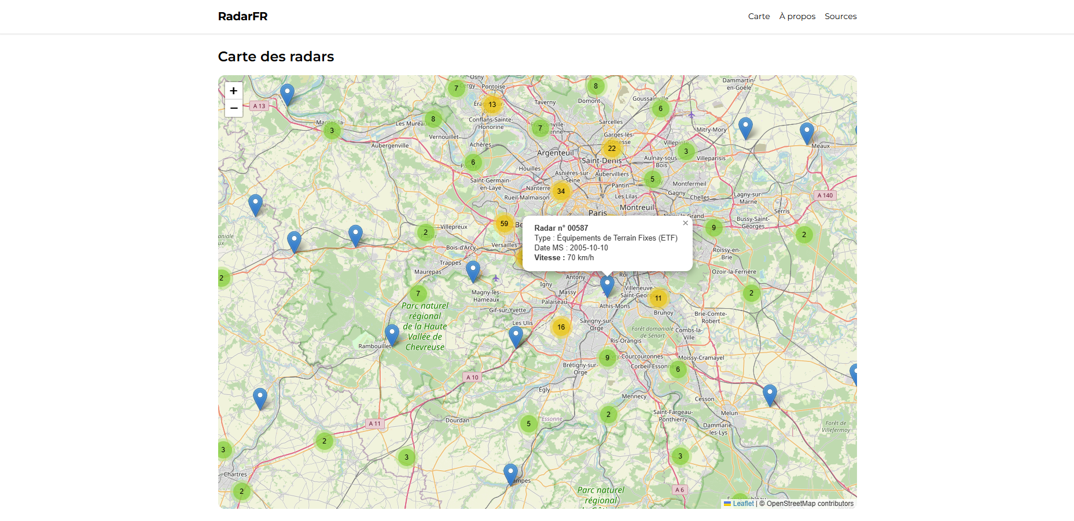This screenshot has width=1074, height=521.
Task: Open the À propos page
Action: (x=797, y=16)
